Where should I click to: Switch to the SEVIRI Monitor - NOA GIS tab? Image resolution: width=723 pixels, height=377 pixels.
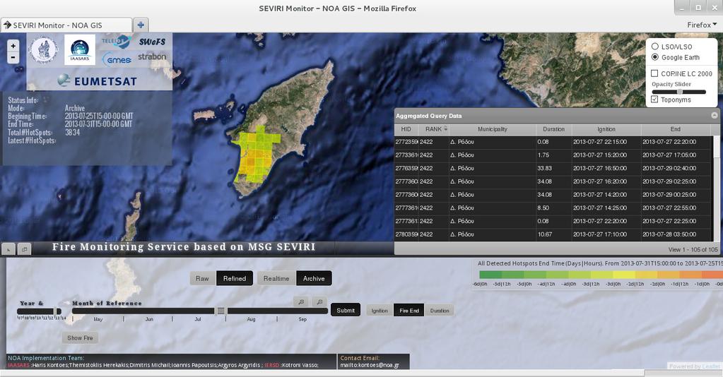coord(67,25)
